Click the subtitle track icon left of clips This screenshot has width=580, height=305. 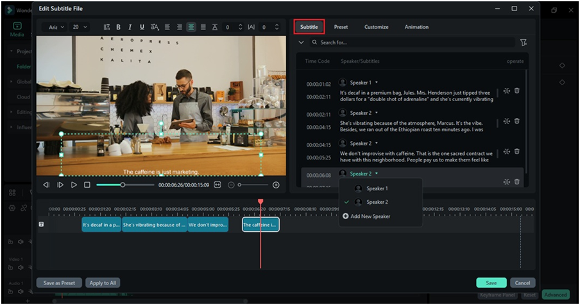(42, 224)
